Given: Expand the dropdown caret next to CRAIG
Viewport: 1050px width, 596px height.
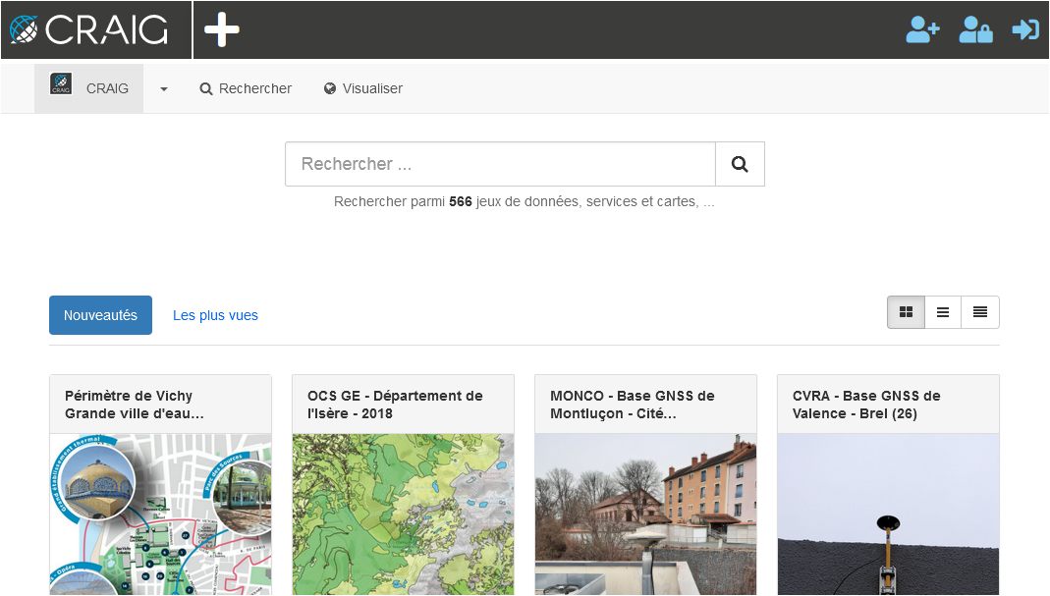Looking at the screenshot, I should (164, 89).
